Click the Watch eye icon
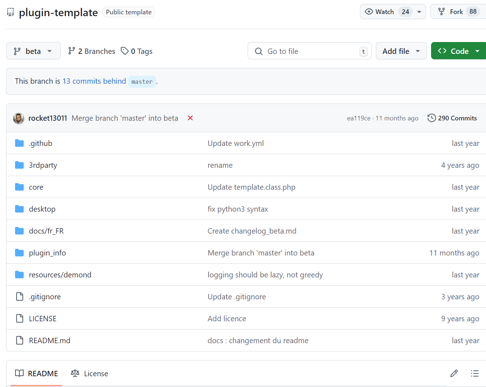 click(x=369, y=12)
